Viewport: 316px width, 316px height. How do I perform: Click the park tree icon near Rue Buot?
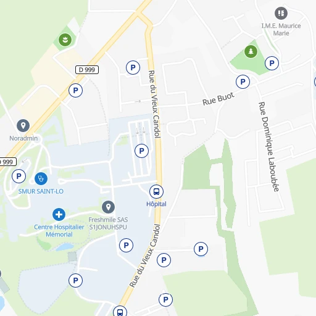coord(251,51)
